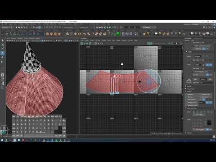216x162 pixels.
Task: Open the UV Editor Edit menu
Action: pos(82,40)
